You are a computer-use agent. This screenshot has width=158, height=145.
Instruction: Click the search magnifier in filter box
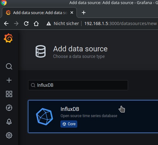(33, 85)
